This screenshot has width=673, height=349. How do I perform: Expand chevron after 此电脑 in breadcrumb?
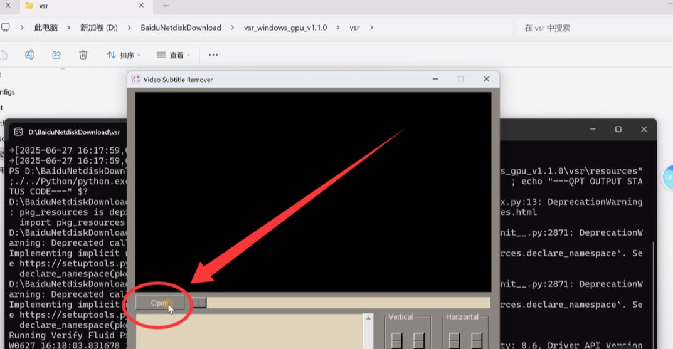68,28
